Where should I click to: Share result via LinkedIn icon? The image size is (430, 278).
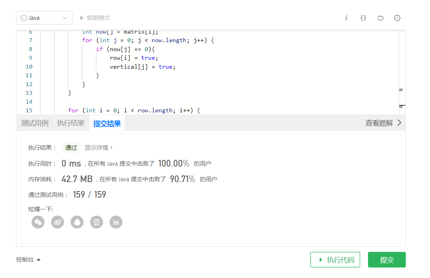(x=116, y=222)
